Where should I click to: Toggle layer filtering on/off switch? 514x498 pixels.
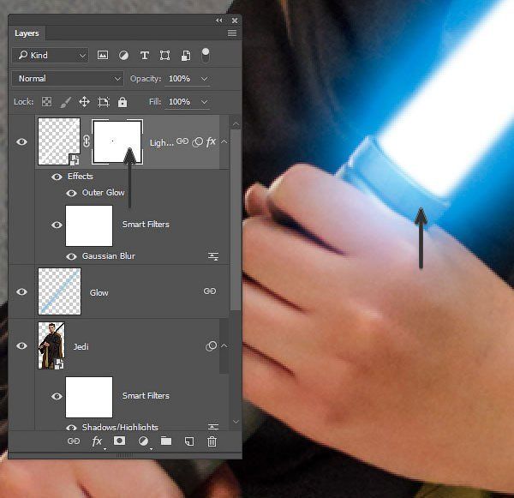[x=206, y=56]
